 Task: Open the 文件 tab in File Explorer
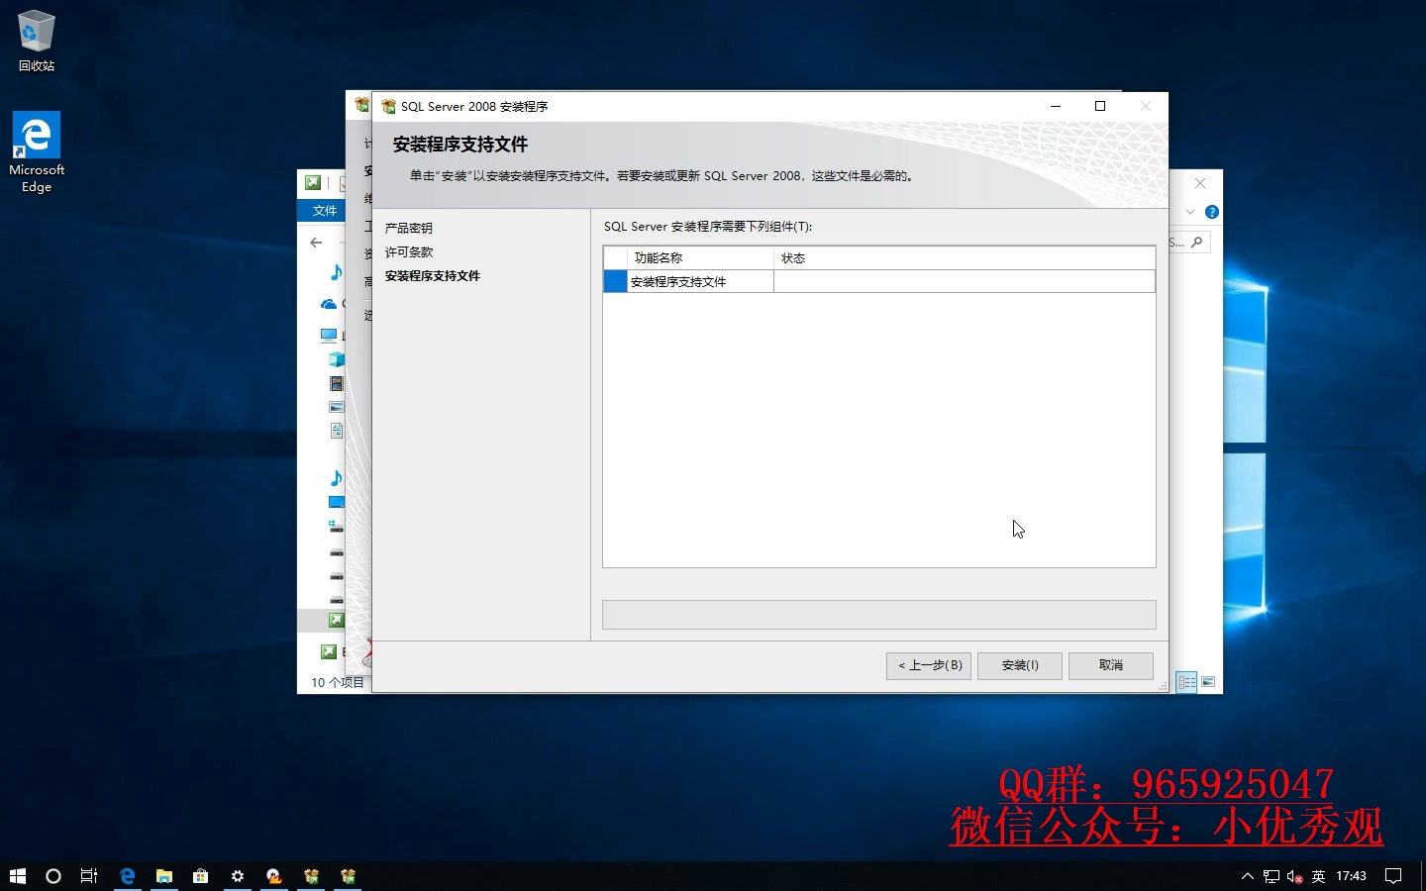[324, 210]
